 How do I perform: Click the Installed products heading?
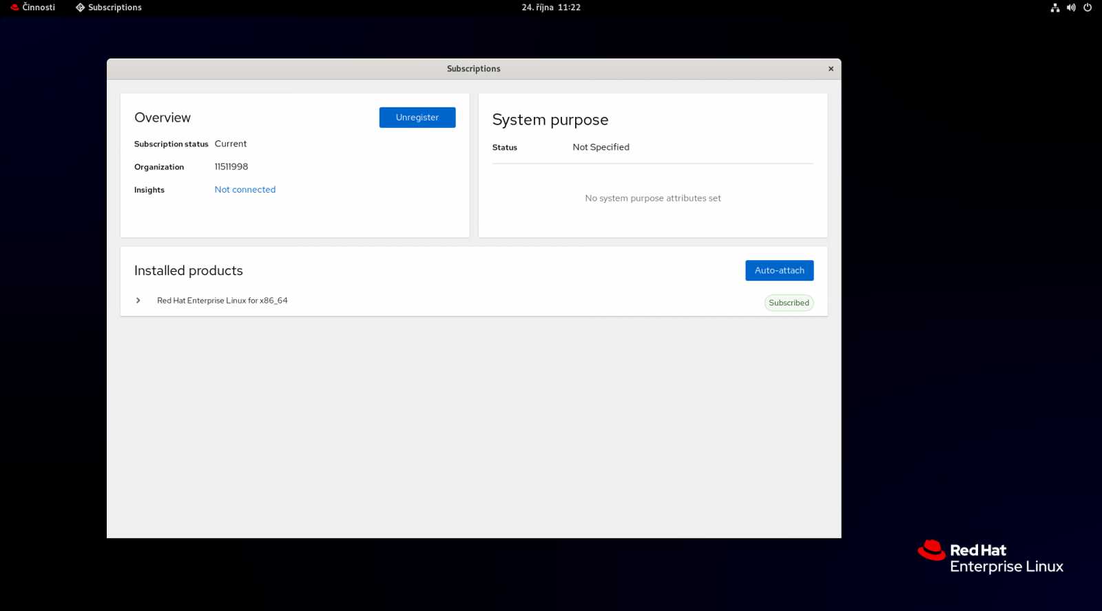coord(188,271)
